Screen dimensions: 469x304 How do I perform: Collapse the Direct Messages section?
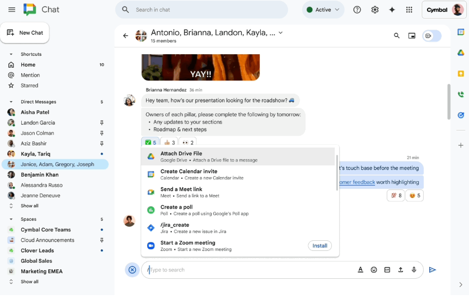pos(11,102)
